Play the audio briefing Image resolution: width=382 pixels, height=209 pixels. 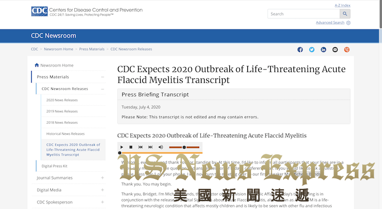122,147
